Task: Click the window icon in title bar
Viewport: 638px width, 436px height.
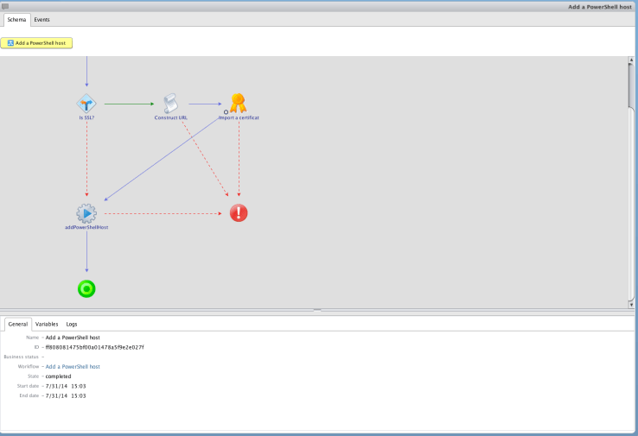Action: click(x=5, y=6)
